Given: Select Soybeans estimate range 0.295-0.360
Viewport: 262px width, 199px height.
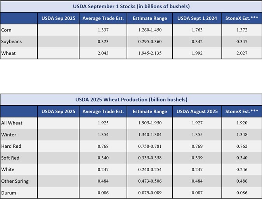Looking at the screenshot, I should point(150,42).
